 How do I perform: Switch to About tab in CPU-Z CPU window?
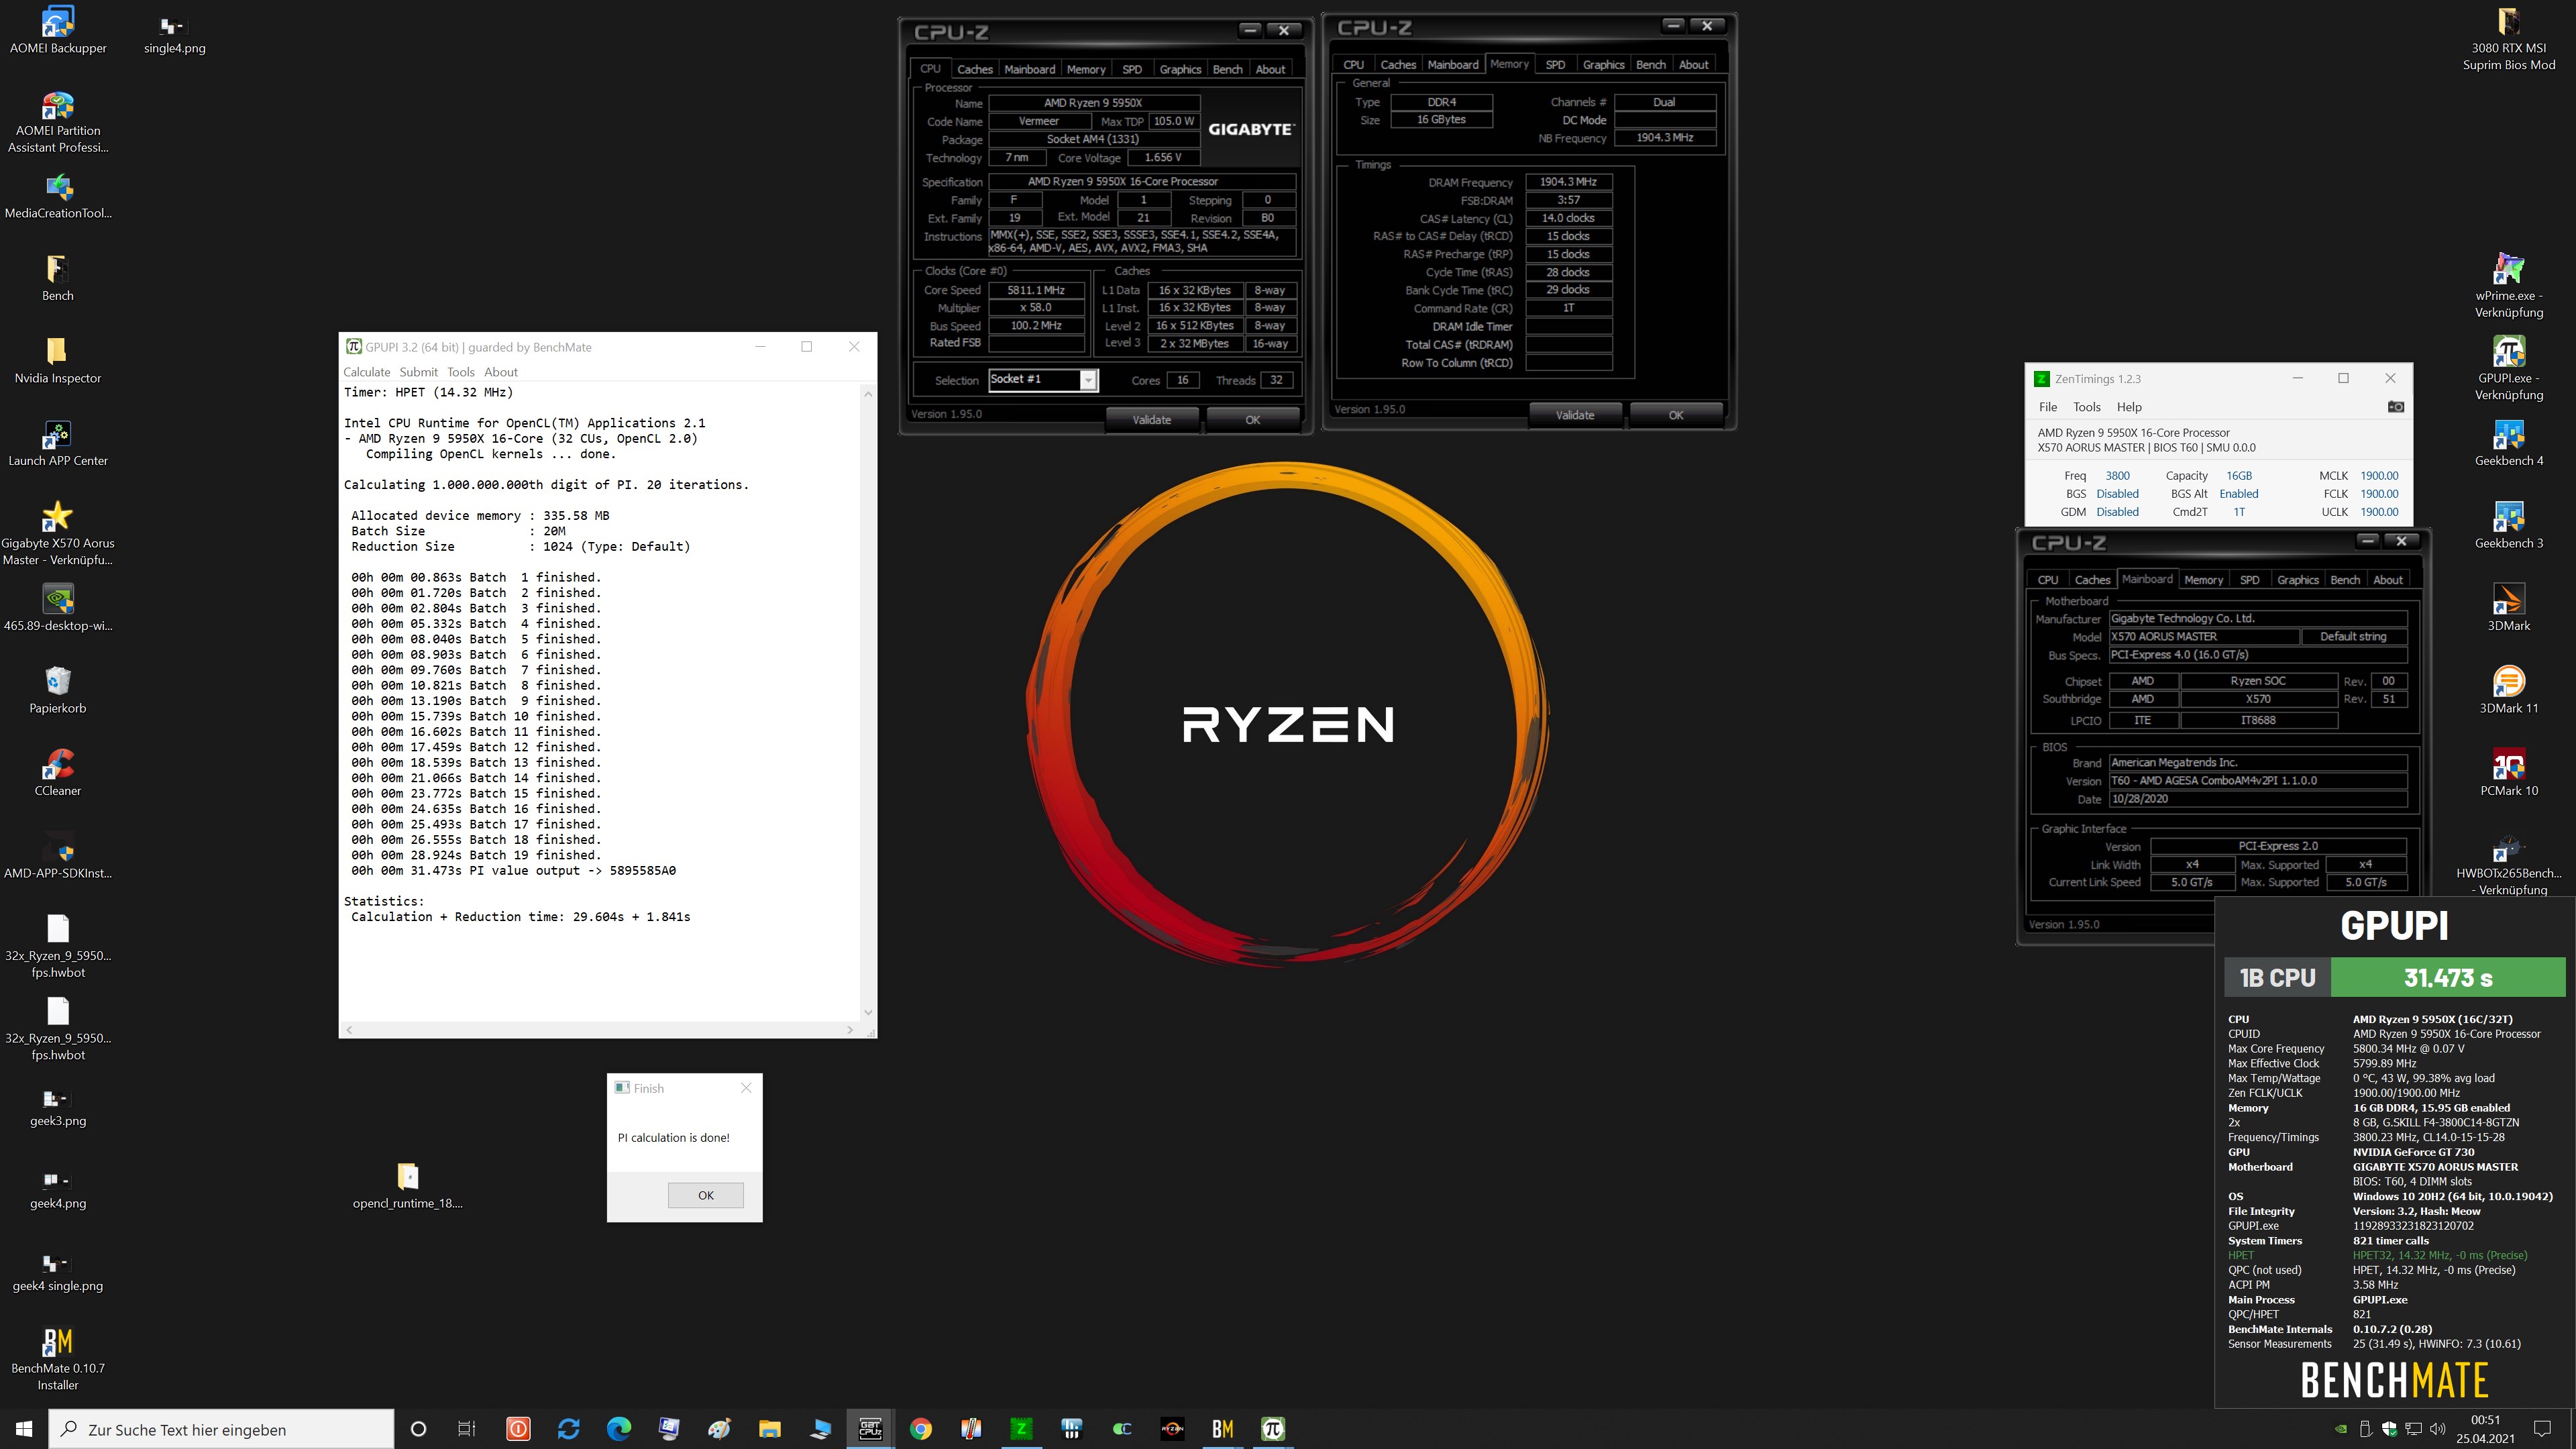coord(1270,69)
